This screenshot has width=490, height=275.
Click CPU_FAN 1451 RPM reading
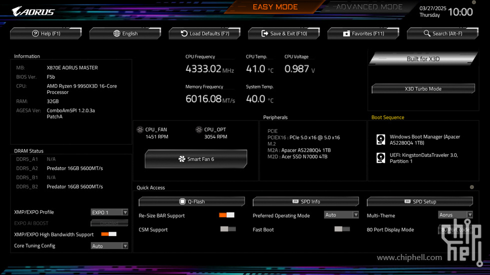(157, 137)
